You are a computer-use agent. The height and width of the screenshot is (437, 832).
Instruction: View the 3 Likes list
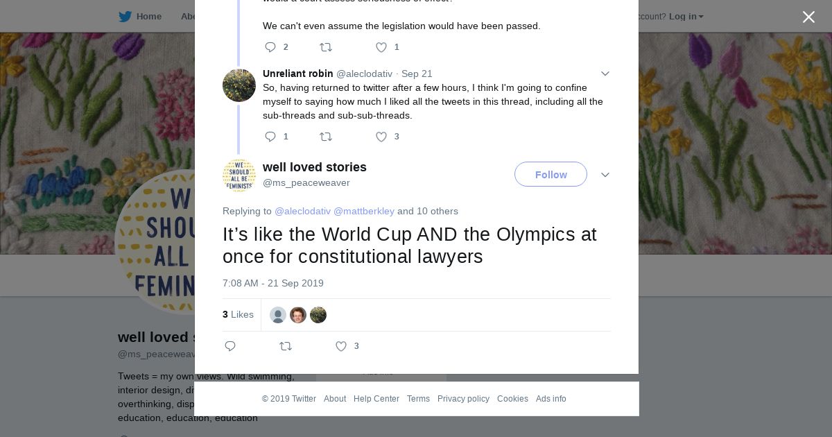click(238, 314)
